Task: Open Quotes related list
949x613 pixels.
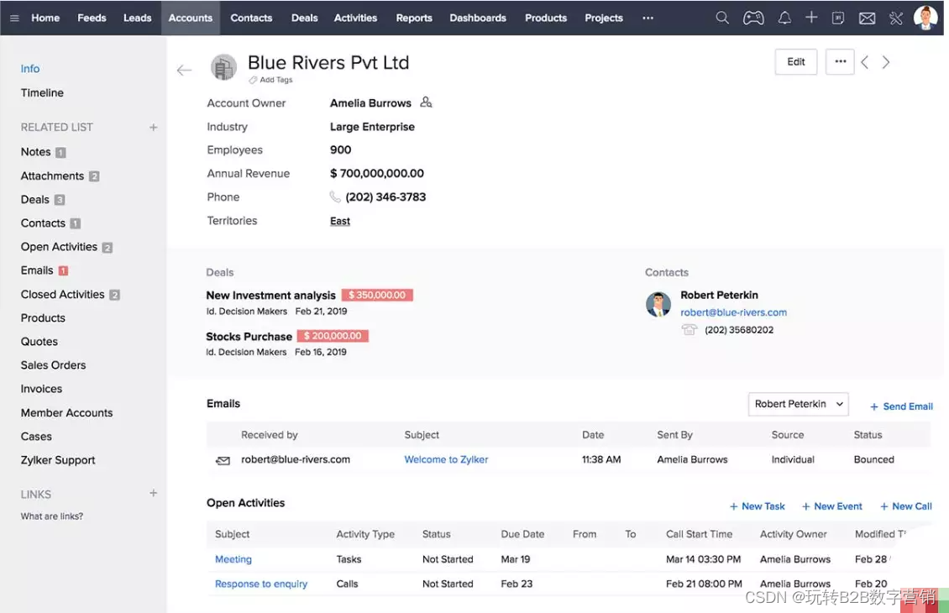Action: point(39,342)
